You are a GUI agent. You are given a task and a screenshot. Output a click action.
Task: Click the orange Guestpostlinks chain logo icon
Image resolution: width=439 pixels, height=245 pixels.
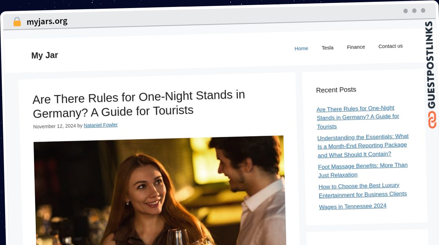432,120
